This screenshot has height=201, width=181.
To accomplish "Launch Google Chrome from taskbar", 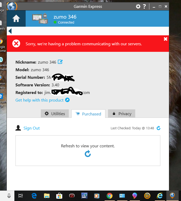I will [x=110, y=196].
